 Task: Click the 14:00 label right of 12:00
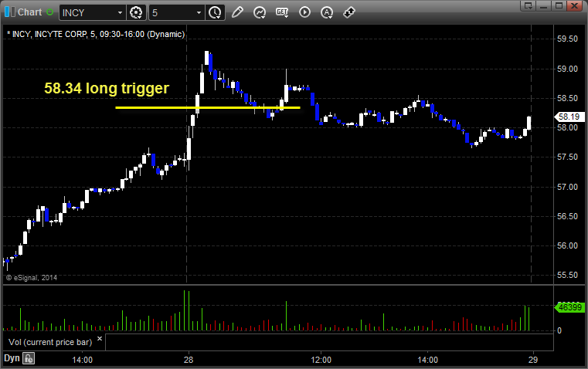(427, 360)
